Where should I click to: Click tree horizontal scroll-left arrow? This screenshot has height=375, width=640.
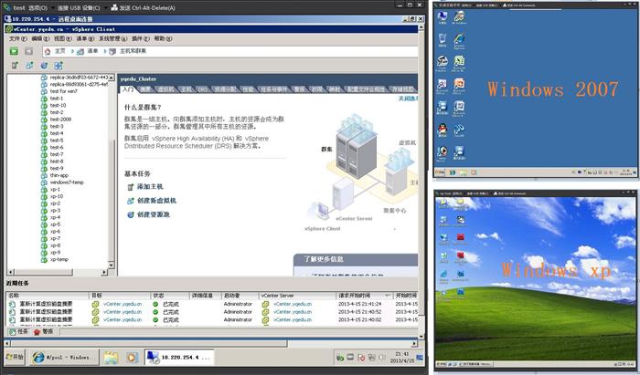pyautogui.click(x=11, y=272)
